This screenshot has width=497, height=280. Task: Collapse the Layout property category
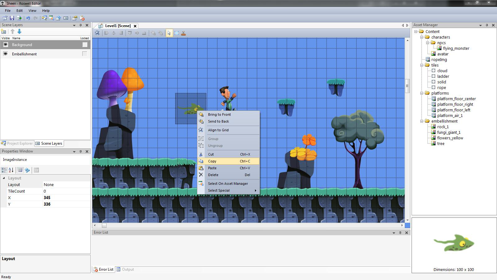(x=4, y=178)
